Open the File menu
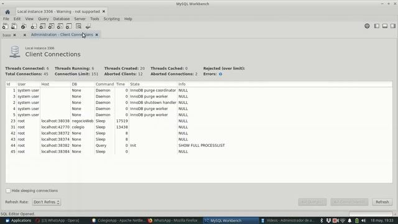Screen dimensions: 398x224 tap(6, 19)
